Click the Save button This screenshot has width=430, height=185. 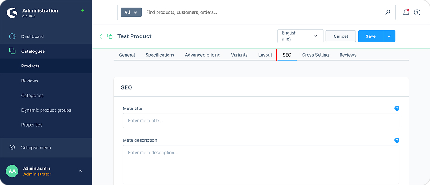pos(370,36)
